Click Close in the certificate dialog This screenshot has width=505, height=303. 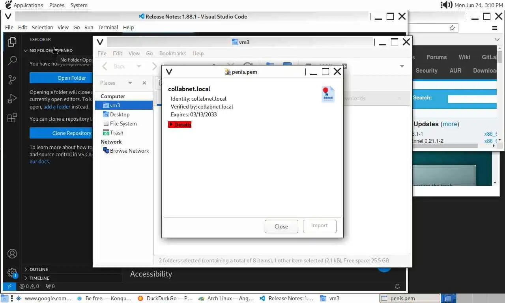point(281,226)
